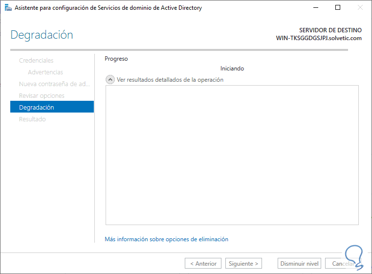Open the Credenciales step
This screenshot has width=372, height=274.
tap(36, 61)
